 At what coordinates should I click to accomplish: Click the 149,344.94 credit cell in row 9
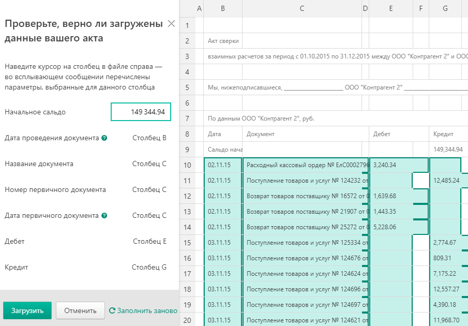448,150
